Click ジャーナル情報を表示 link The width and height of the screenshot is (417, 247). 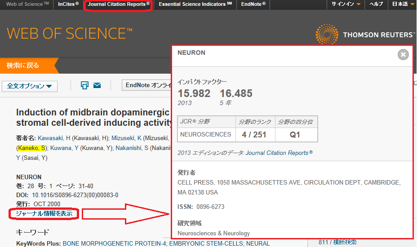click(x=44, y=213)
